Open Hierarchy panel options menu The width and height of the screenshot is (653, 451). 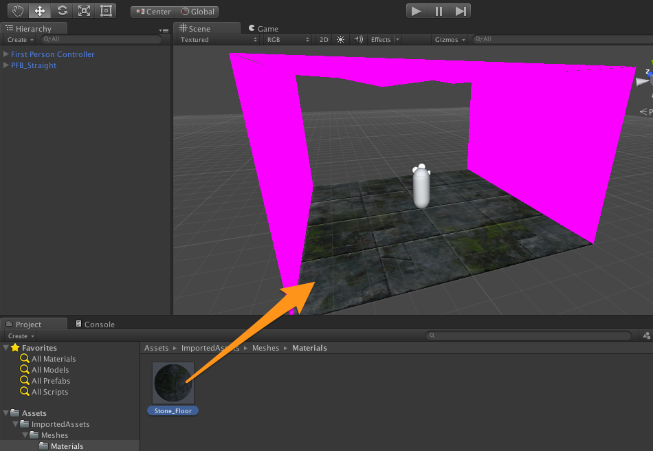164,30
